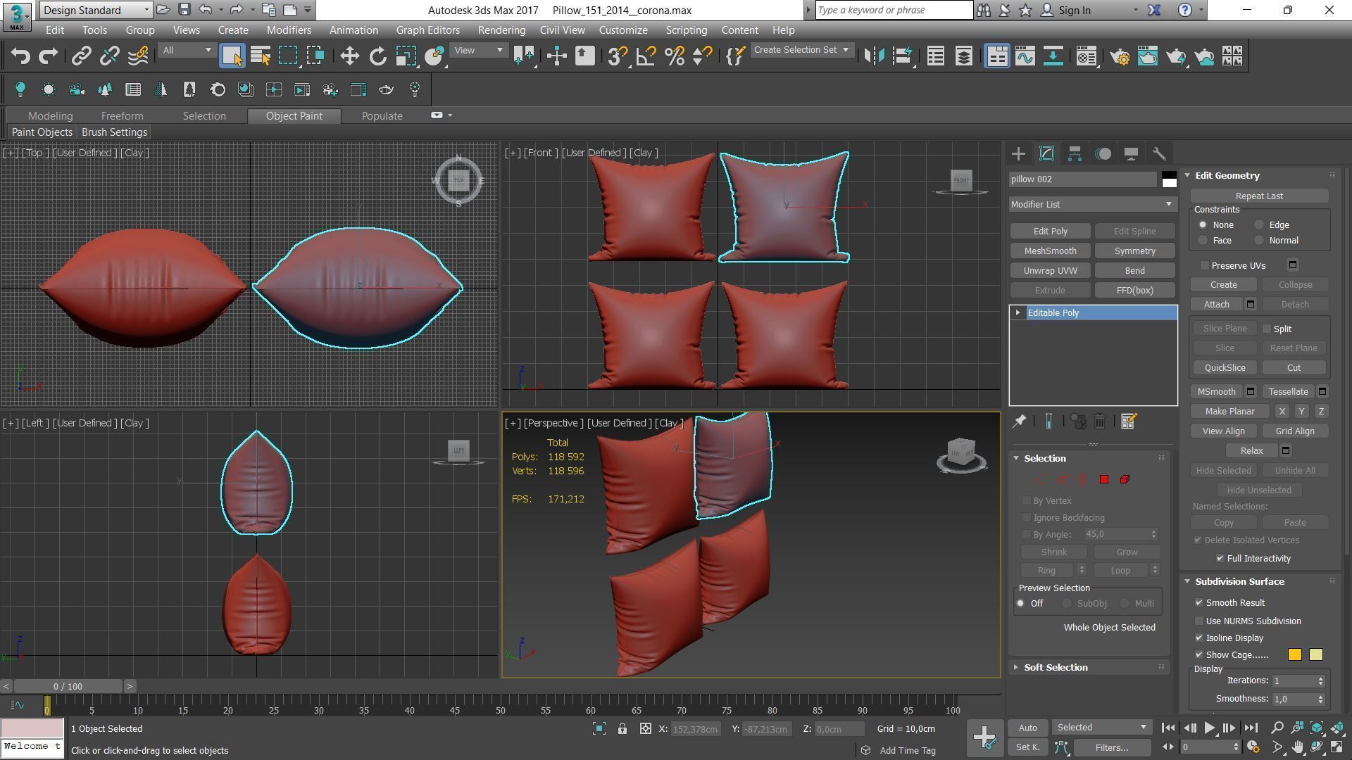Screen dimensions: 1352x760
Task: Set constraint to Edge
Action: coord(1259,225)
